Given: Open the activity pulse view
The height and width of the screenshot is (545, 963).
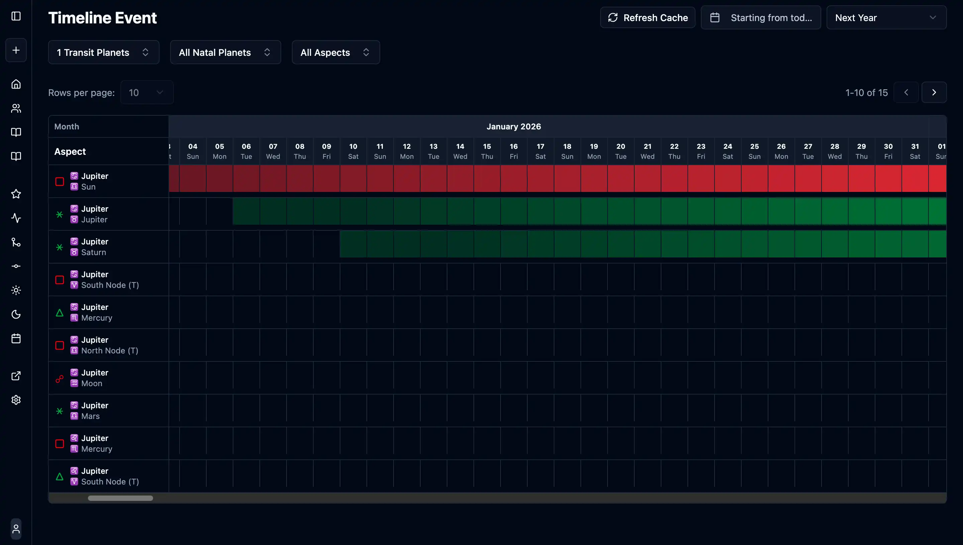Looking at the screenshot, I should coord(16,218).
